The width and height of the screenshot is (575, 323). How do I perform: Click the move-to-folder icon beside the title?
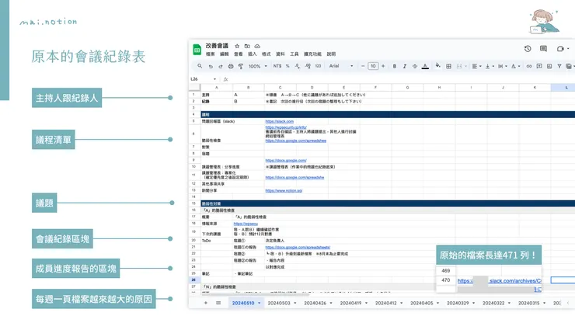(247, 46)
